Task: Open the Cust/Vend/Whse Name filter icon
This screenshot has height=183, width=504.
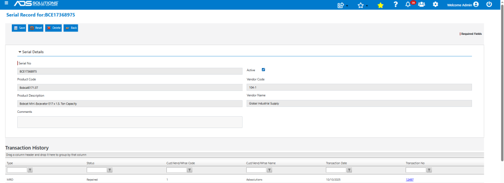Action: point(270,170)
